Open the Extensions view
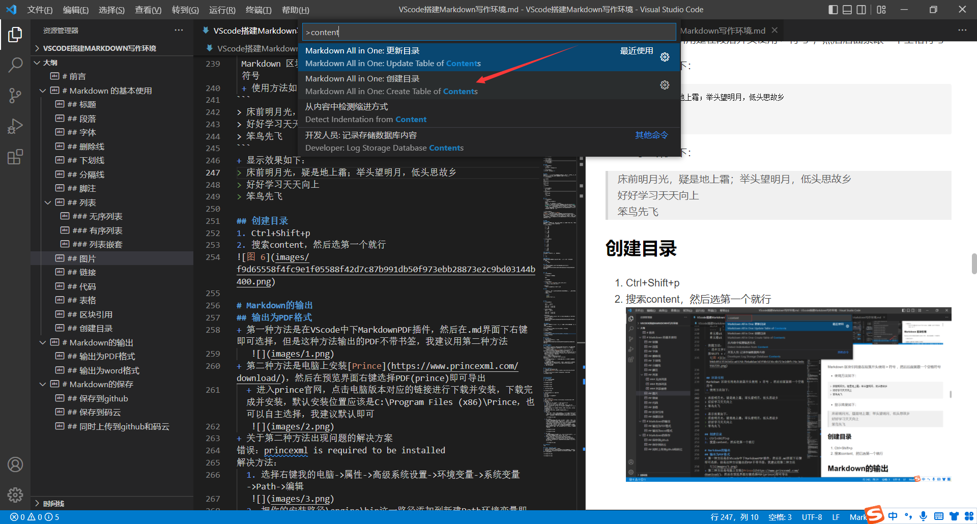 (15, 157)
